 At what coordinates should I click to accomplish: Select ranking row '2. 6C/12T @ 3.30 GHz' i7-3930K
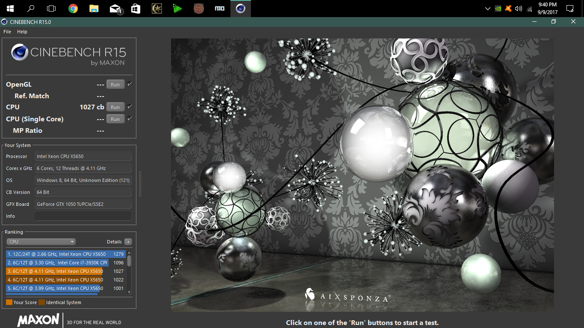tap(66, 263)
